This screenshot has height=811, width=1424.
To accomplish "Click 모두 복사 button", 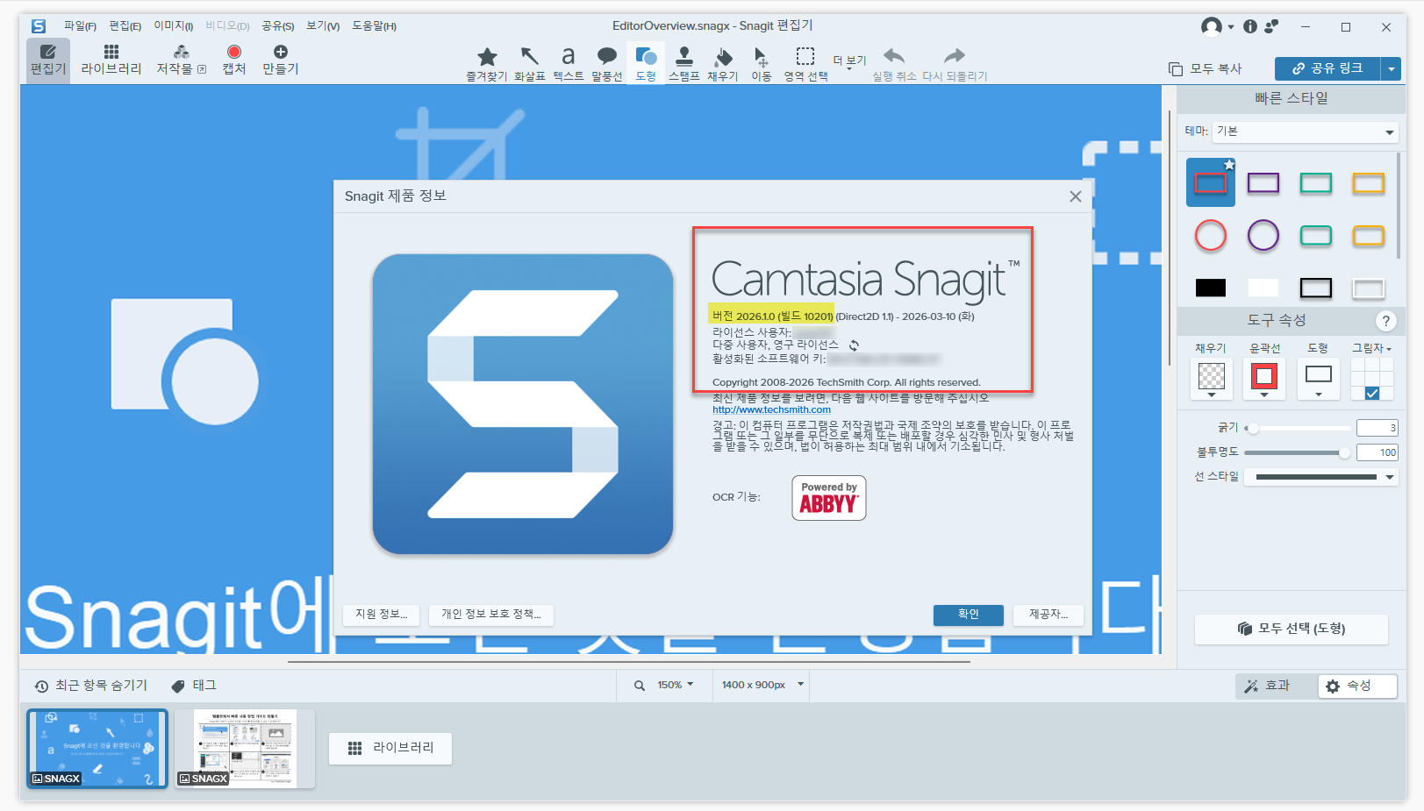I will (1205, 68).
